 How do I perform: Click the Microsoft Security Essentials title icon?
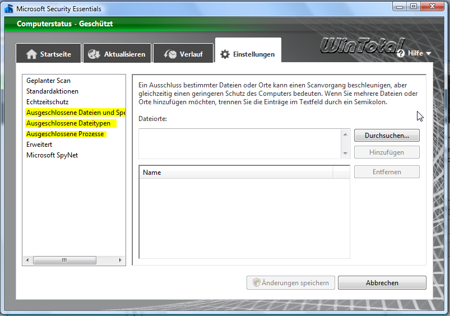(x=9, y=8)
